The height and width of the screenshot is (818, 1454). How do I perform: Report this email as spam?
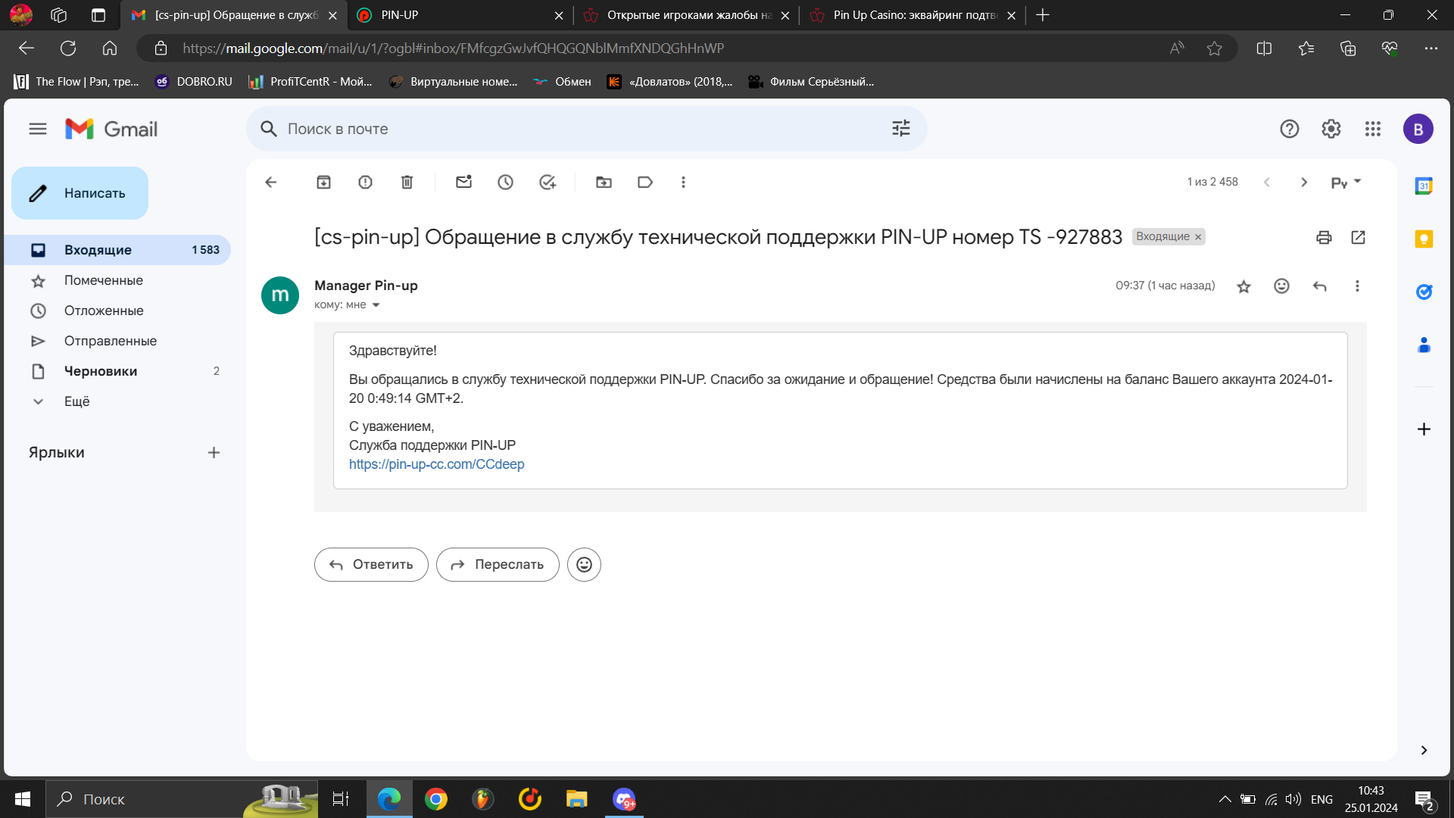365,183
